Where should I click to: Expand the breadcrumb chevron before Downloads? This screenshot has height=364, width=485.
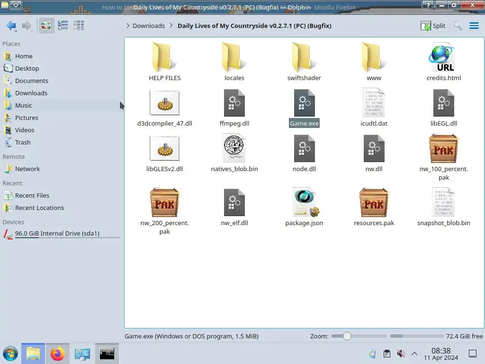point(128,26)
